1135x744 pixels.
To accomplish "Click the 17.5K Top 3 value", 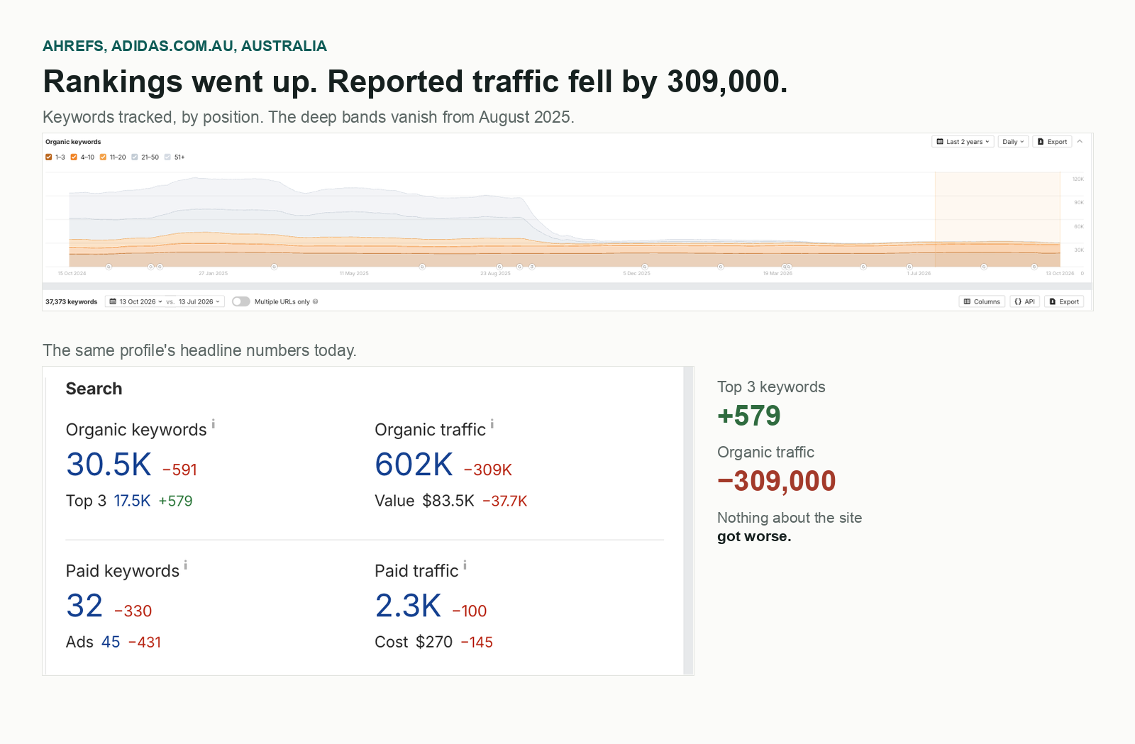I will click(132, 501).
